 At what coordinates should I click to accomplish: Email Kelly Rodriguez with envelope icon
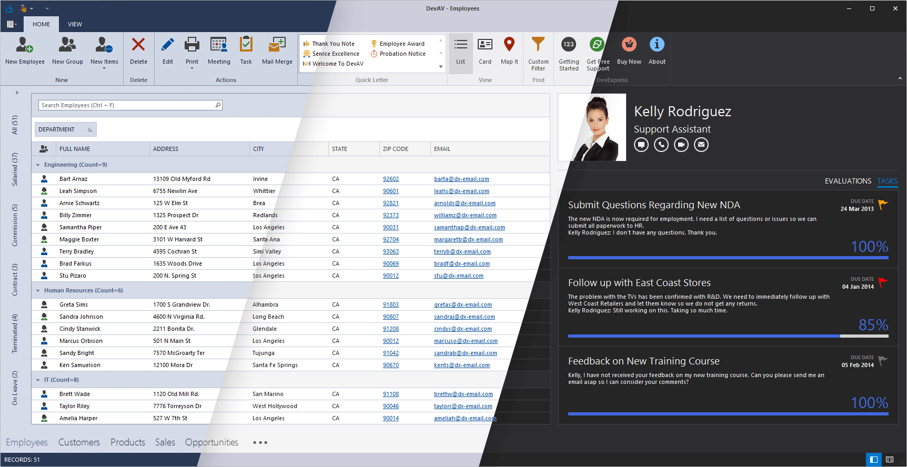[701, 145]
